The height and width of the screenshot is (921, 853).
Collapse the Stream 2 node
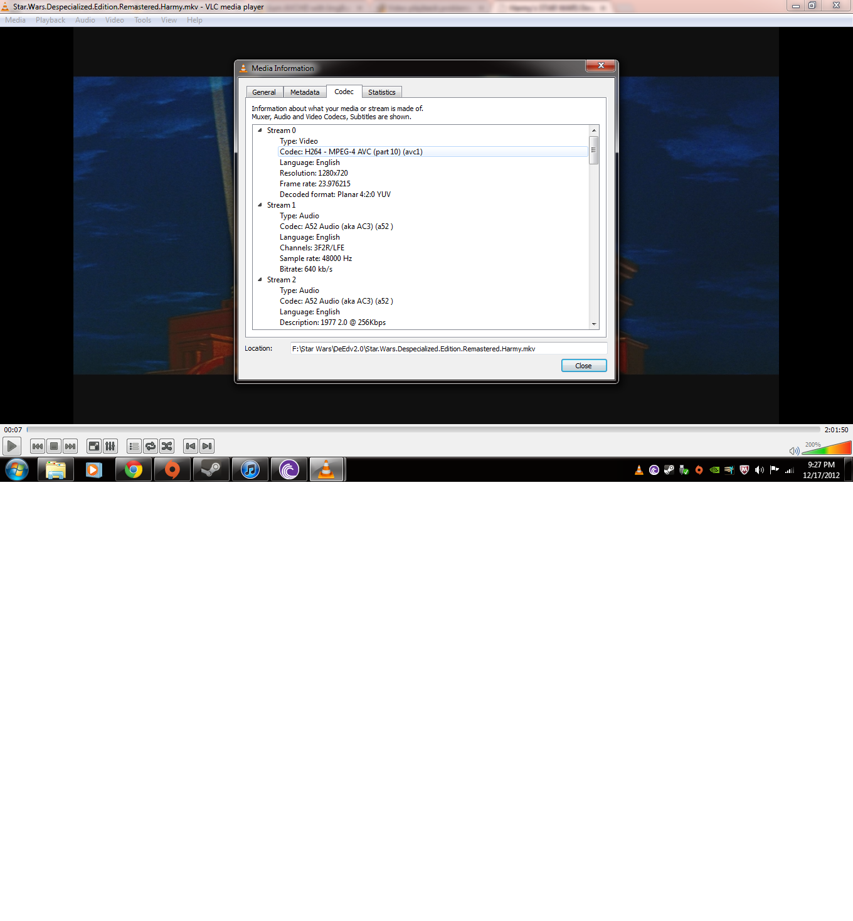[x=260, y=280]
